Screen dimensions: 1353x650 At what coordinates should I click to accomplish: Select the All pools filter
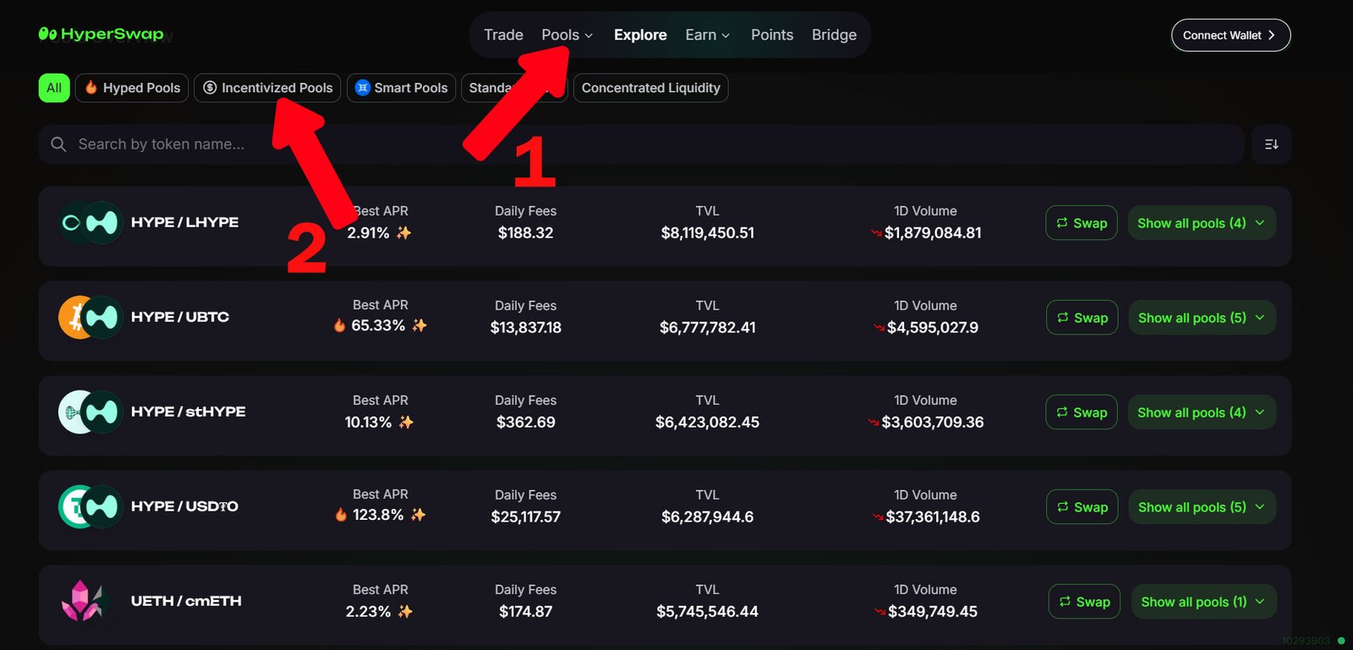click(54, 88)
